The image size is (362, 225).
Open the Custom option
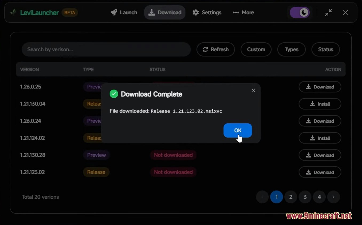[256, 50]
